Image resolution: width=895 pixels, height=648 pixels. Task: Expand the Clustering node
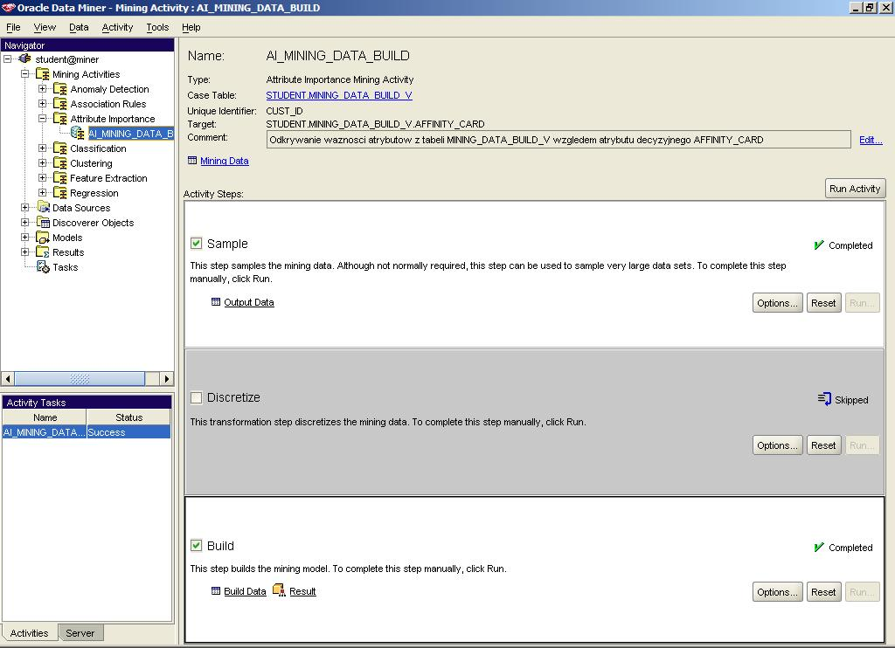(x=43, y=162)
